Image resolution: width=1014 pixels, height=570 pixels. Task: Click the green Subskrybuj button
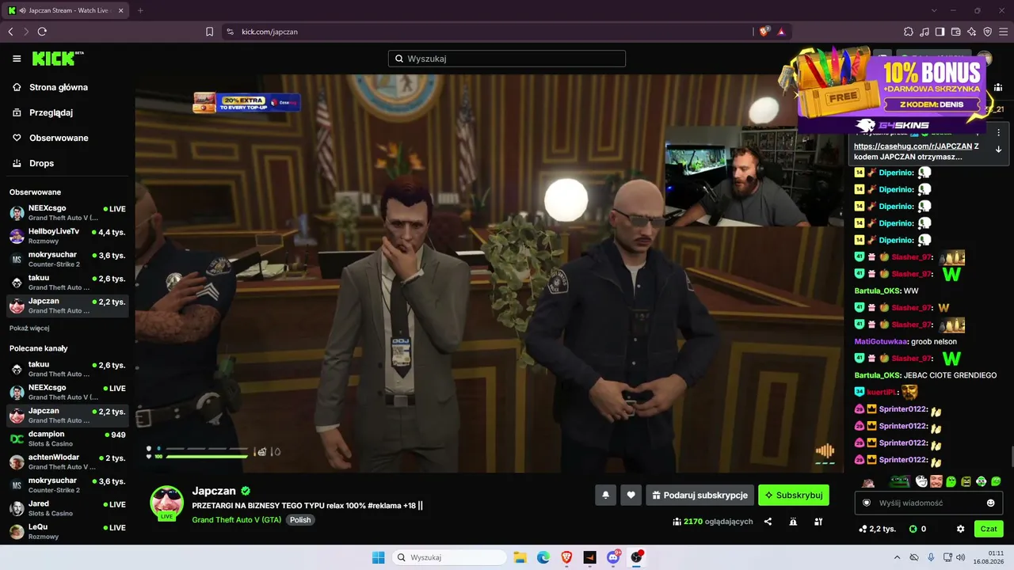coord(794,495)
